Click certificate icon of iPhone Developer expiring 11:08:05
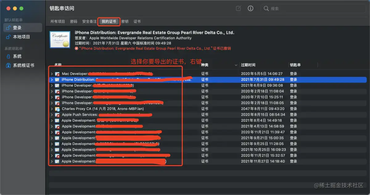The height and width of the screenshot is (195, 370). pos(57,103)
